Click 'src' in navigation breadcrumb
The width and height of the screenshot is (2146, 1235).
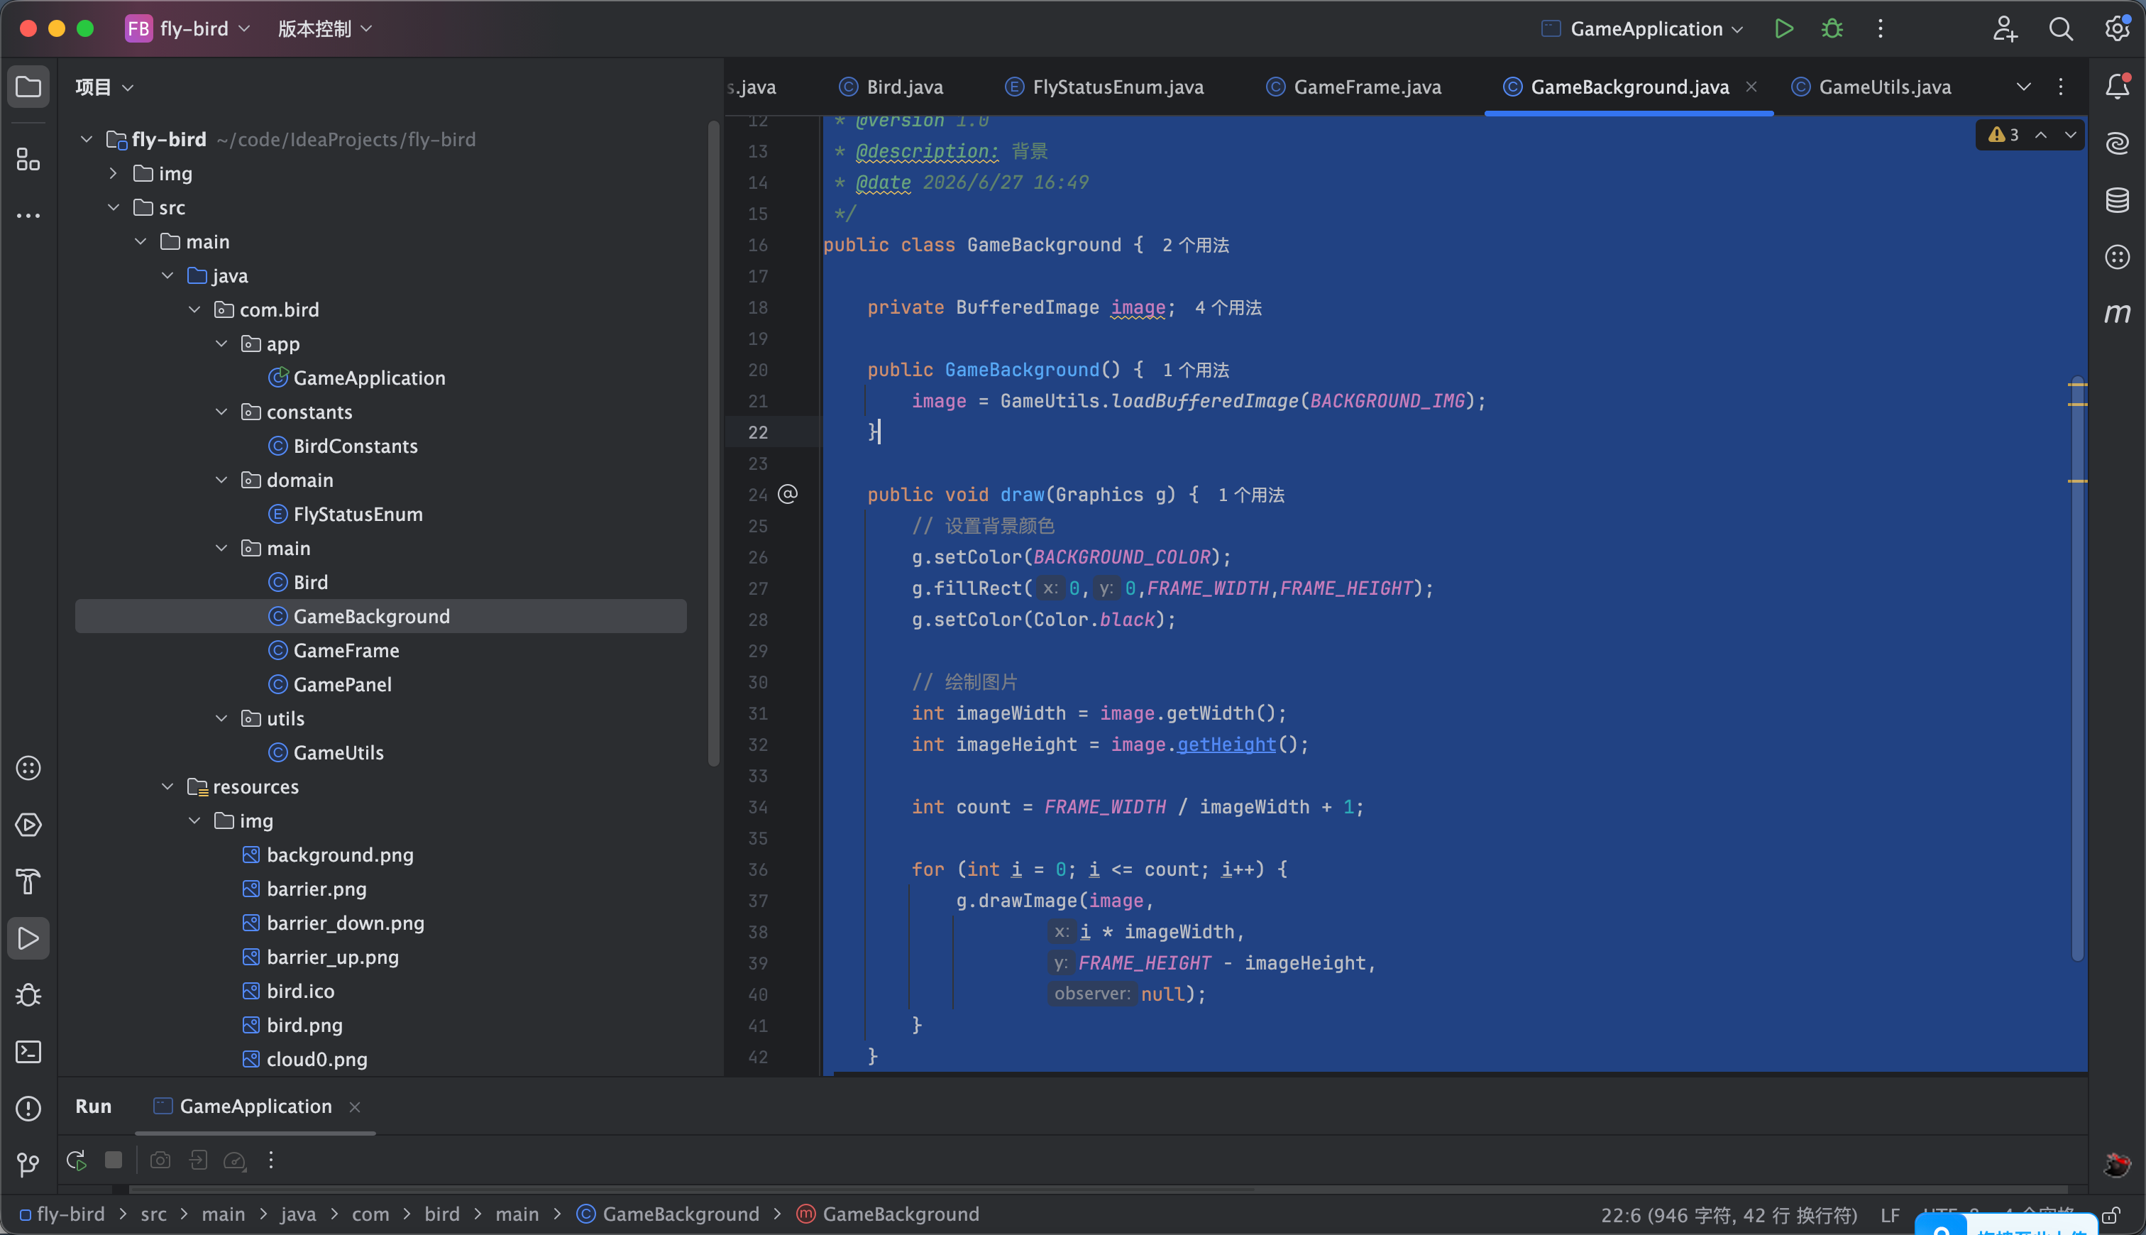[x=153, y=1214]
